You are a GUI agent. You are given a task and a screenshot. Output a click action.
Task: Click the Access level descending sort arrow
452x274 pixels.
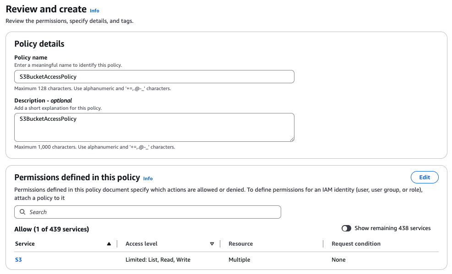pyautogui.click(x=212, y=244)
